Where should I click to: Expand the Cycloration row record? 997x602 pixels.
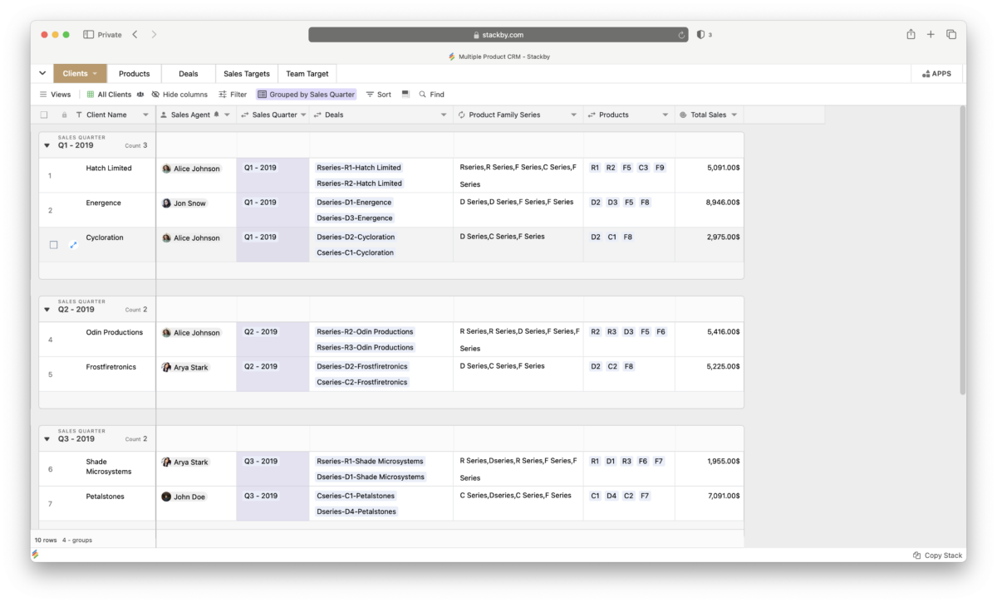[72, 245]
